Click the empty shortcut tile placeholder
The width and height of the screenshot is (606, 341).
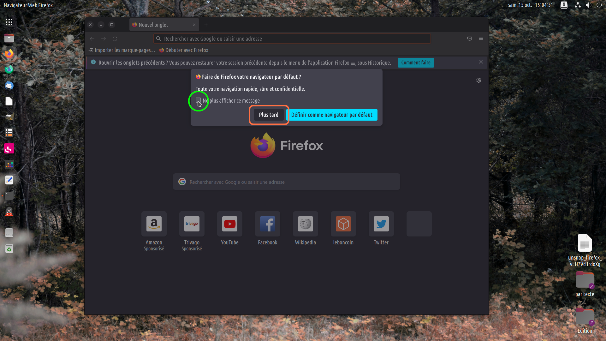pos(419,224)
